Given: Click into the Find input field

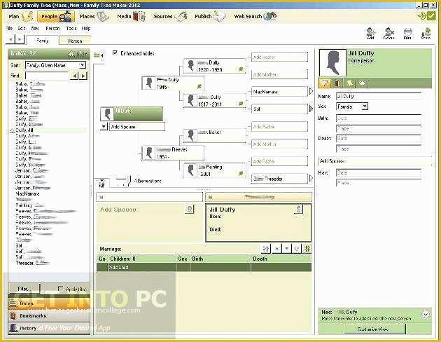Looking at the screenshot, I should [47, 76].
